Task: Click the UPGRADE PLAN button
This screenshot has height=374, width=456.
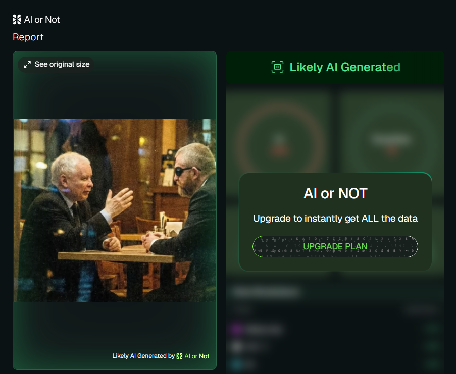Action: [x=335, y=246]
